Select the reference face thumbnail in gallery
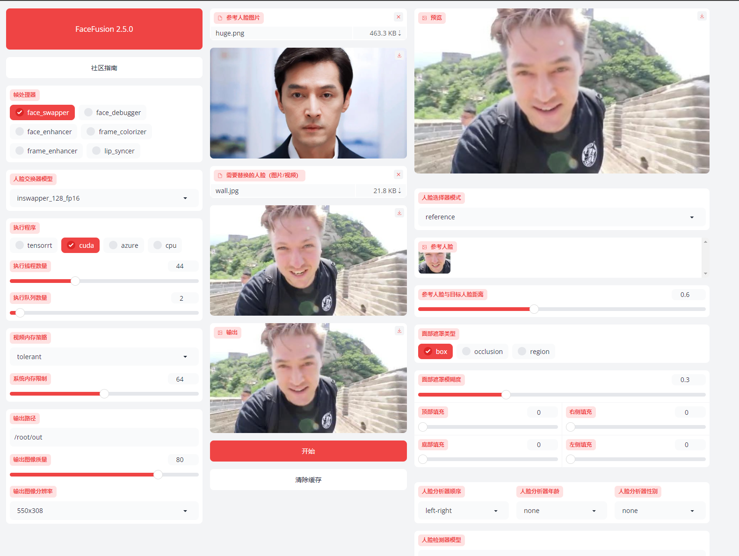This screenshot has height=556, width=739. (435, 263)
